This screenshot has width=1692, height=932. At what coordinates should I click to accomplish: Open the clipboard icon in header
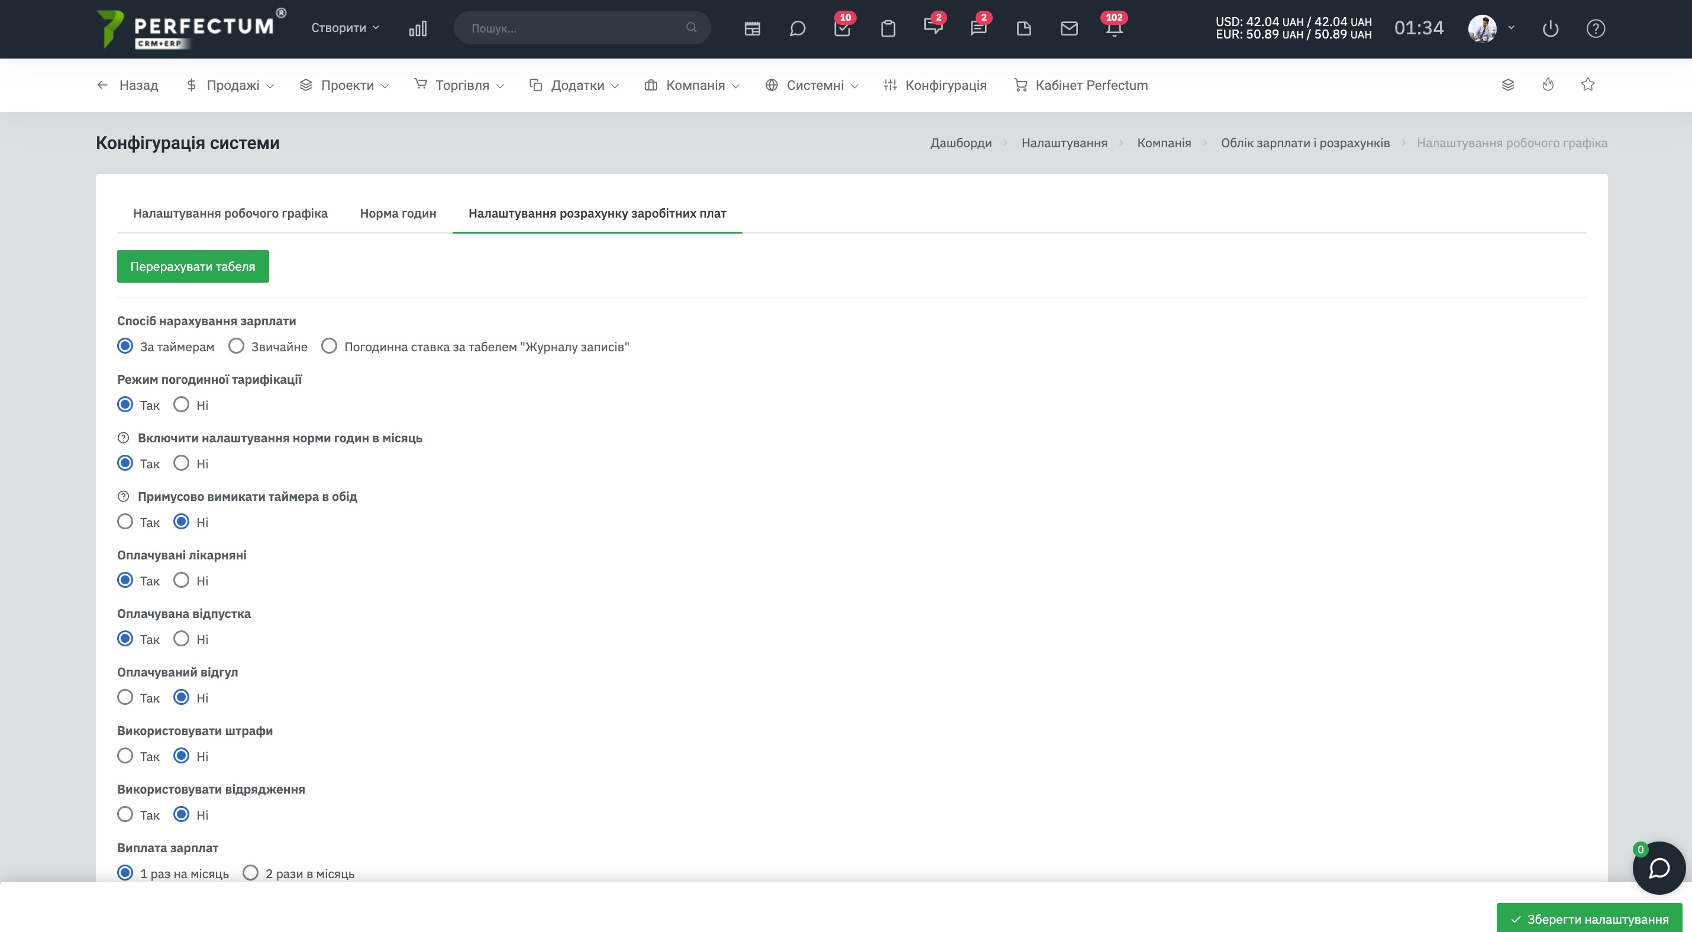888,28
